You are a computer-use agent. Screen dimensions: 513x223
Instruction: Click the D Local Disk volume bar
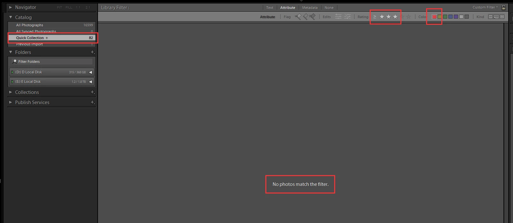pyautogui.click(x=52, y=72)
